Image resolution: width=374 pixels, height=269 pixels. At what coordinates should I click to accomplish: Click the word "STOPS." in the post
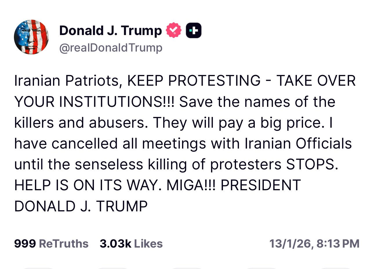coord(312,164)
